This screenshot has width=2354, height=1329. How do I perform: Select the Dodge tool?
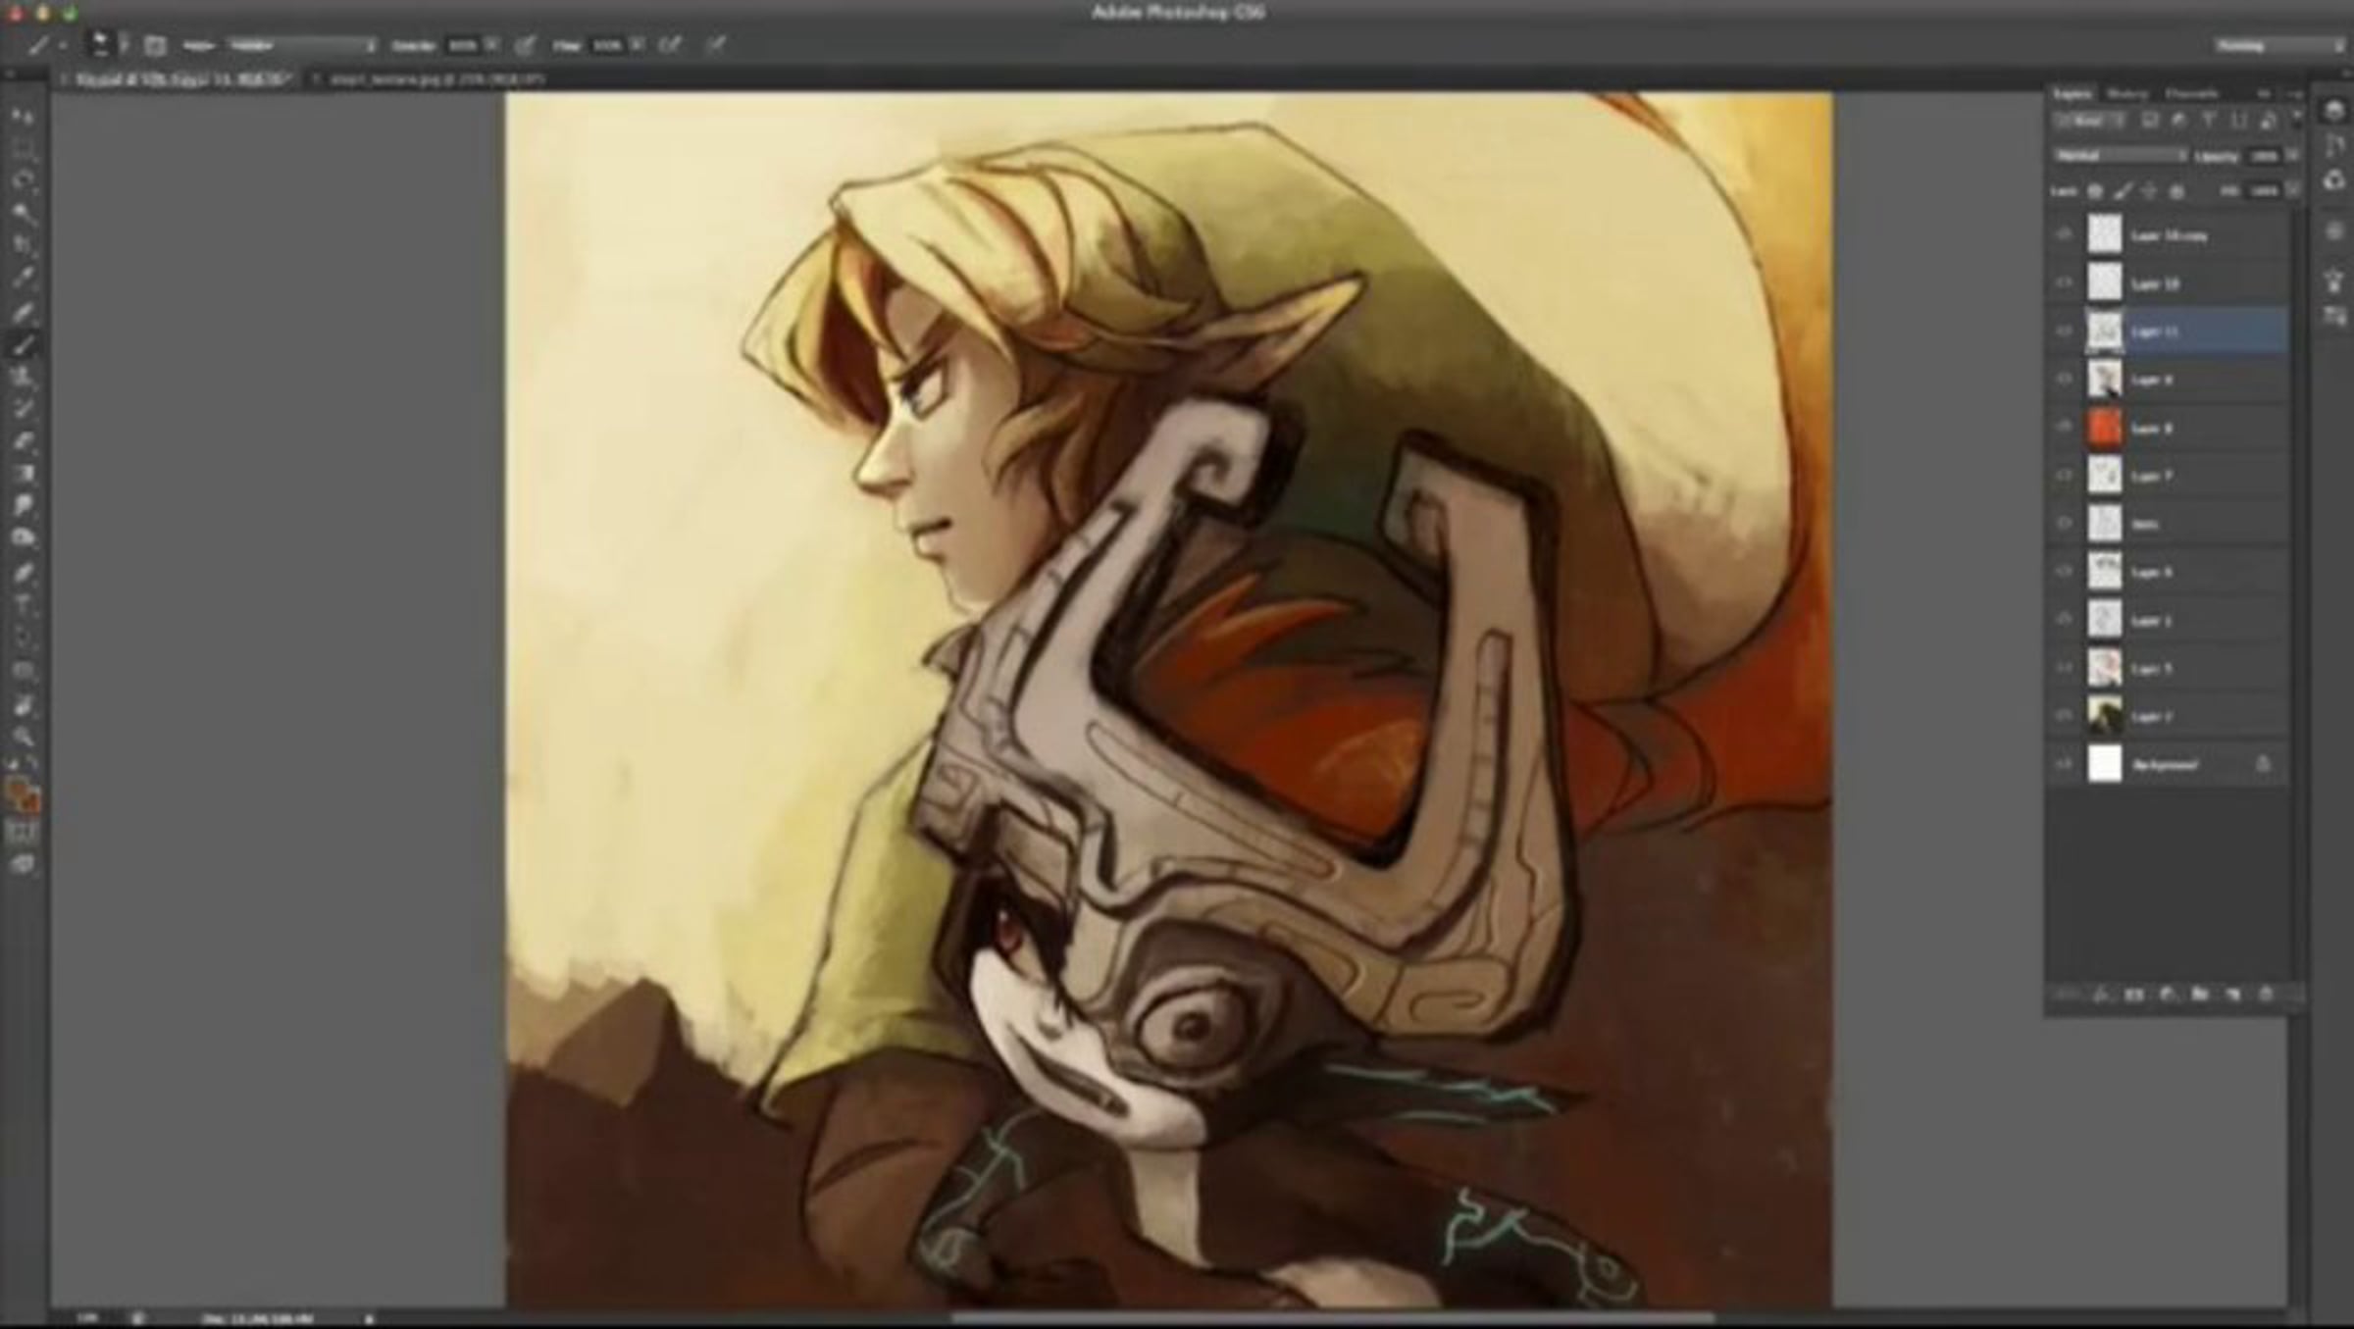(x=24, y=538)
